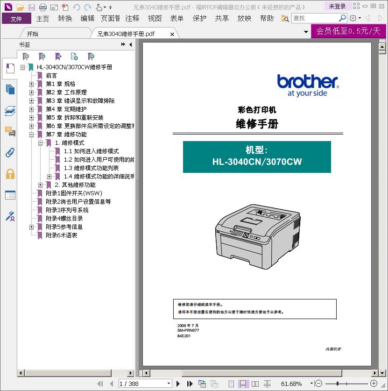The image size is (388, 391).
Task: Expand 第4 章 定期维护 bookmark
Action: coord(31,109)
